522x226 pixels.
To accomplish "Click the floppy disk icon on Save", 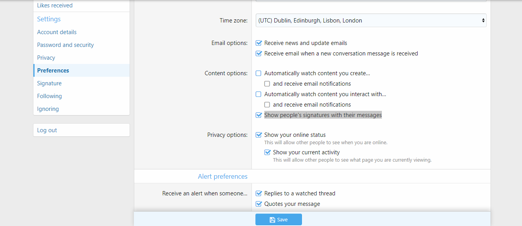I will (272, 220).
